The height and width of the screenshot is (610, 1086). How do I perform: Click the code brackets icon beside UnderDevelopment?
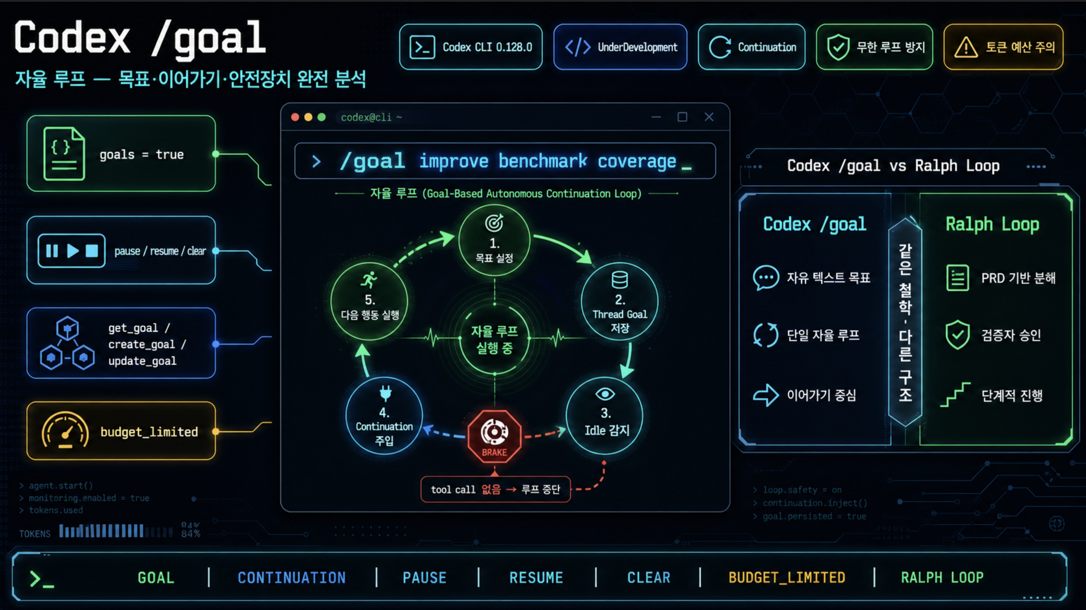tap(578, 47)
